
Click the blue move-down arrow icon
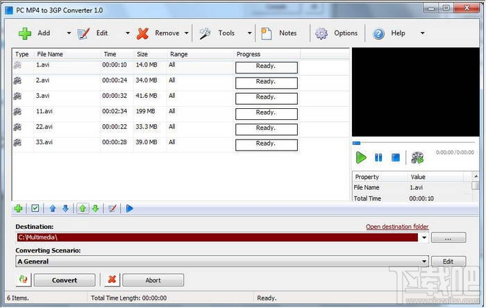point(65,208)
